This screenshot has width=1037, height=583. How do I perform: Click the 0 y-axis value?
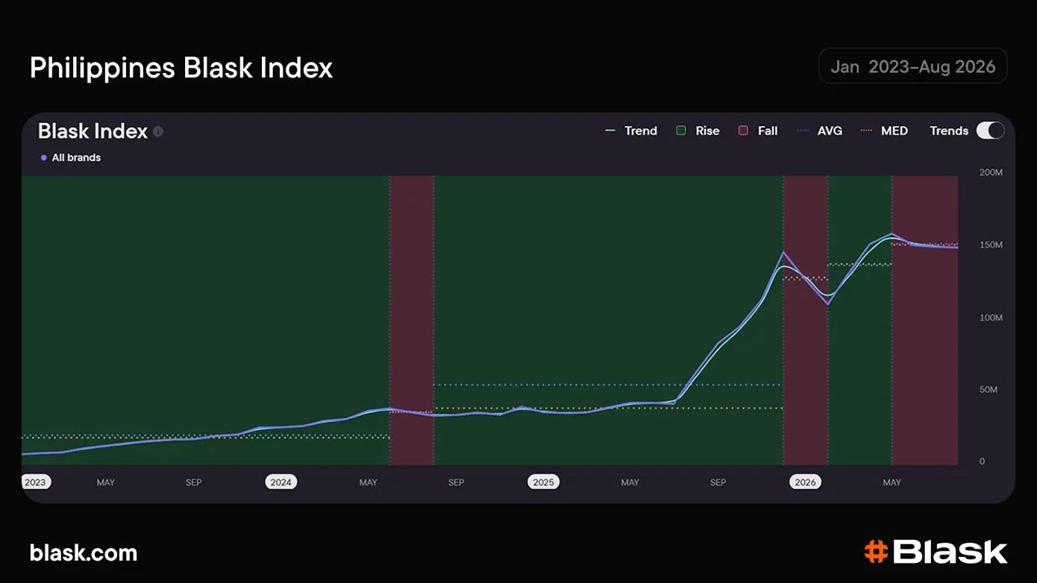pyautogui.click(x=982, y=461)
